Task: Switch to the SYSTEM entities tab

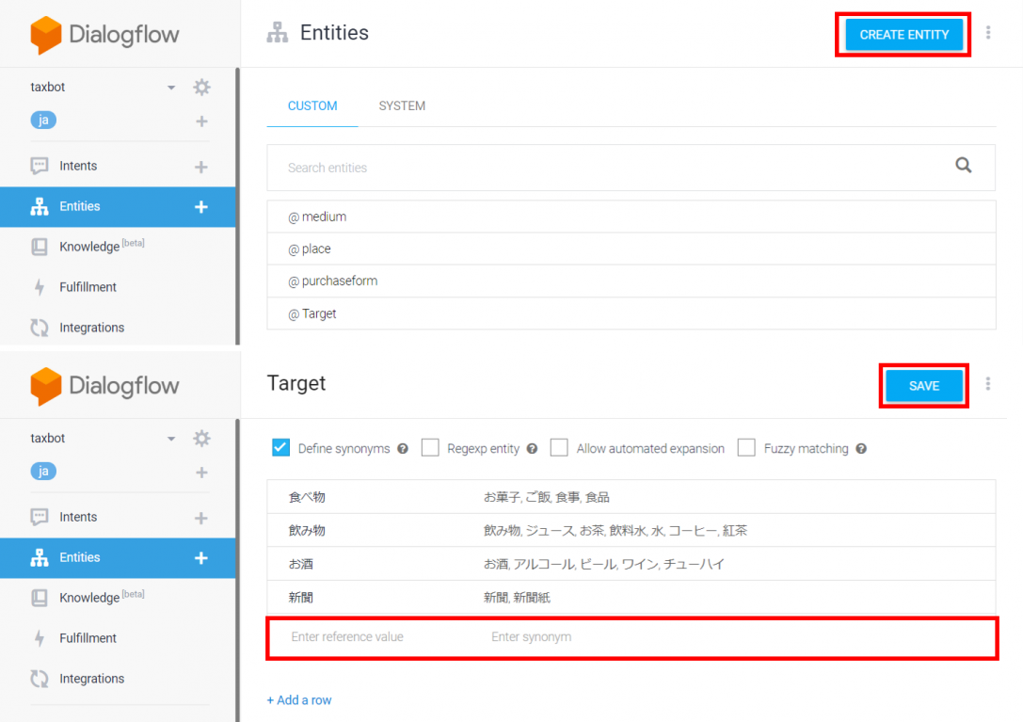Action: [402, 106]
